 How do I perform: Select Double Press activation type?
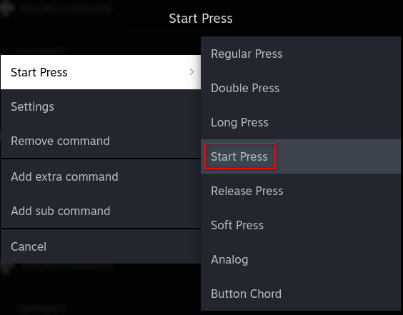coord(301,88)
